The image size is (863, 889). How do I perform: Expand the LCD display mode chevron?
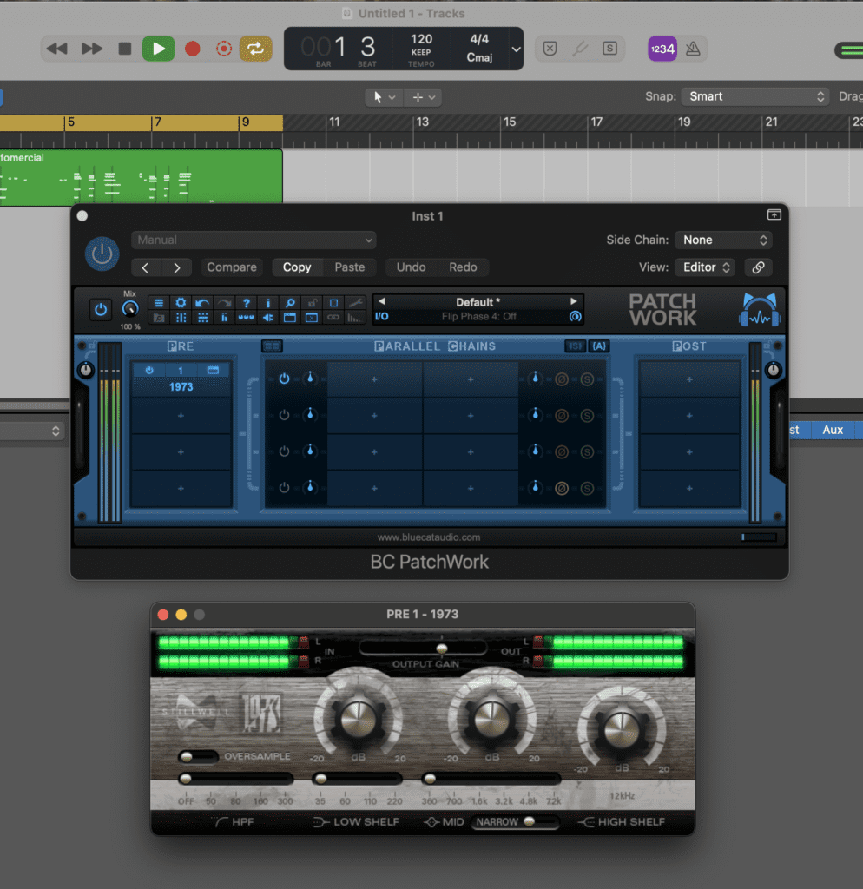[516, 49]
